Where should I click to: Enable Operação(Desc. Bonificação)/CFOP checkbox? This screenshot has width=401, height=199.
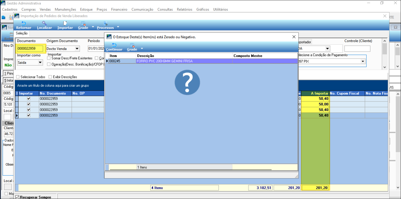point(49,64)
